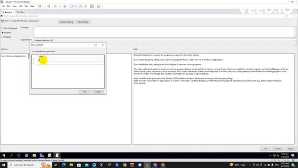Viewport: 298px width, 168px height.
Task: Switch to the Server1 VM tab
Action: (x=8, y=12)
